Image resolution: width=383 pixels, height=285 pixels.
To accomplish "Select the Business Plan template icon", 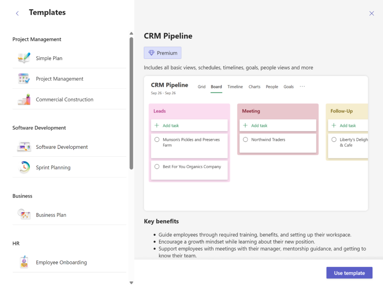I will [x=24, y=215].
